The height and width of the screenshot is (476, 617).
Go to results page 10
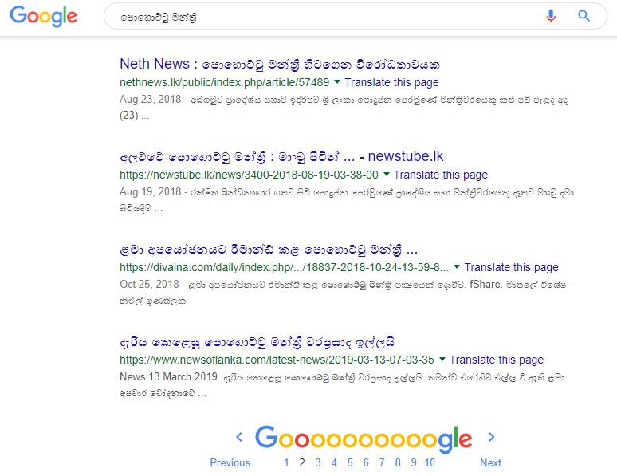coord(430,462)
